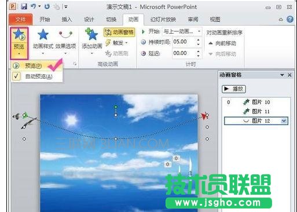The image size is (297, 212).
Task: Switch to the Home (开始) tab
Action: [45, 20]
